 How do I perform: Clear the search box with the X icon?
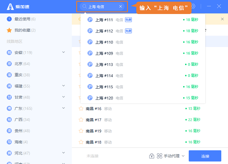(x=120, y=6)
